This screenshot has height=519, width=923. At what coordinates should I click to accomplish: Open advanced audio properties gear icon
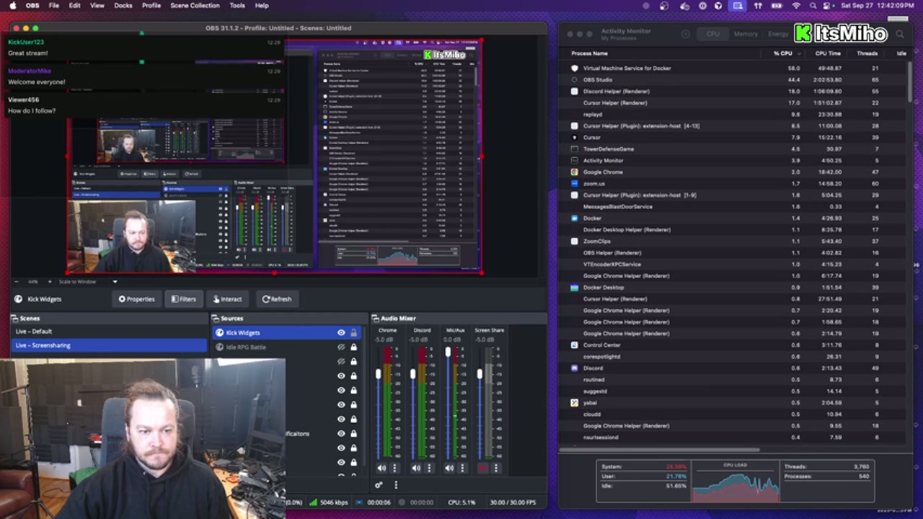click(x=379, y=485)
